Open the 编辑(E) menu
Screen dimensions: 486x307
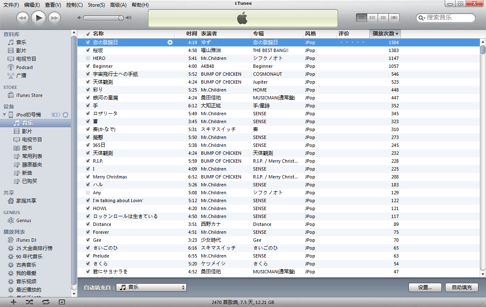click(x=32, y=5)
